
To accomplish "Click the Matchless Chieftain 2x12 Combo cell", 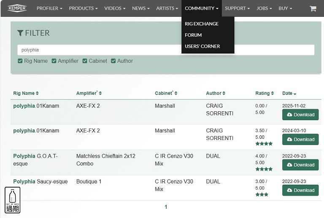I will point(106,160).
